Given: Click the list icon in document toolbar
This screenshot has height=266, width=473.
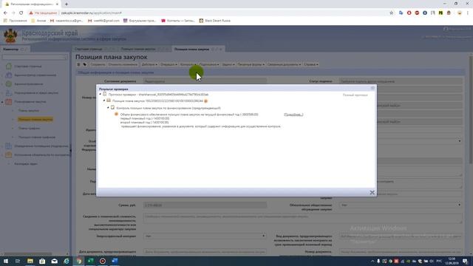Looking at the screenshot, I should [x=79, y=64].
